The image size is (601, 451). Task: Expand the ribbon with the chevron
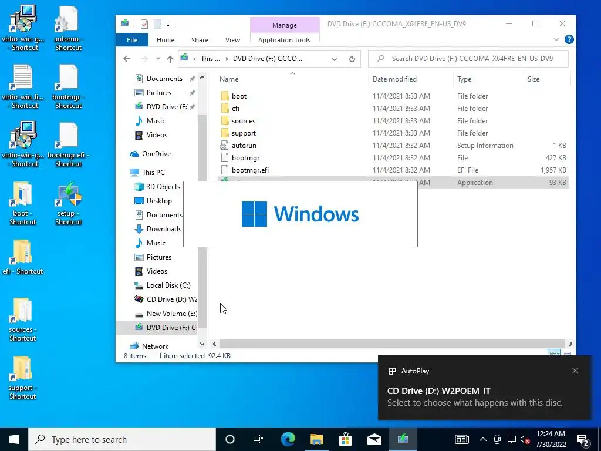coord(556,39)
